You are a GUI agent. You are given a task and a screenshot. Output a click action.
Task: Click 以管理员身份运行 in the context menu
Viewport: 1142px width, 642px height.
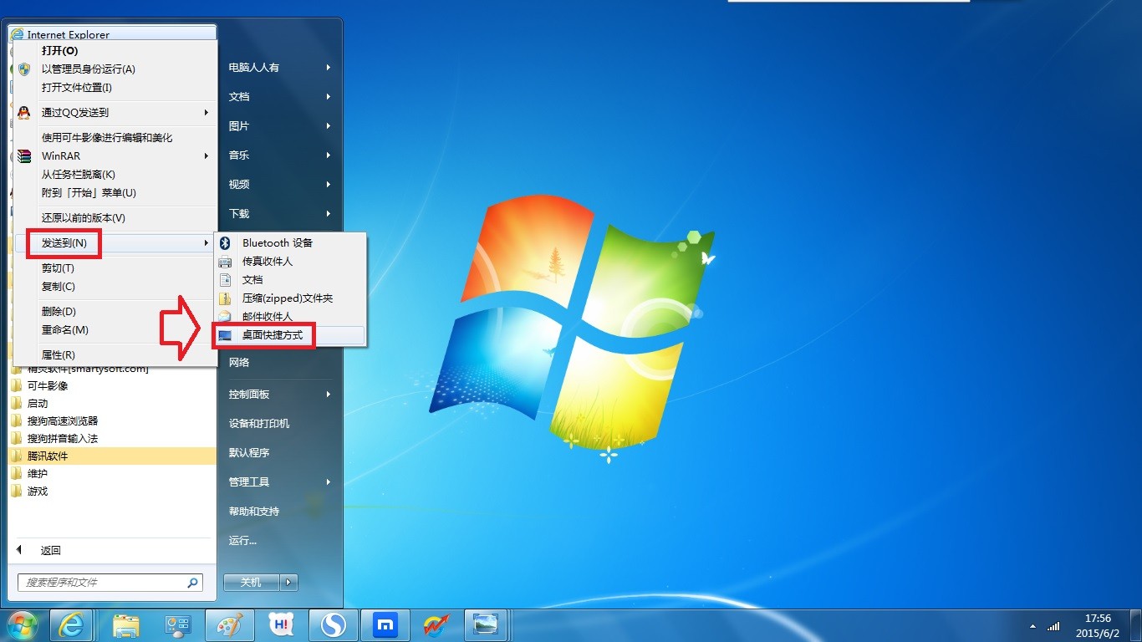89,69
